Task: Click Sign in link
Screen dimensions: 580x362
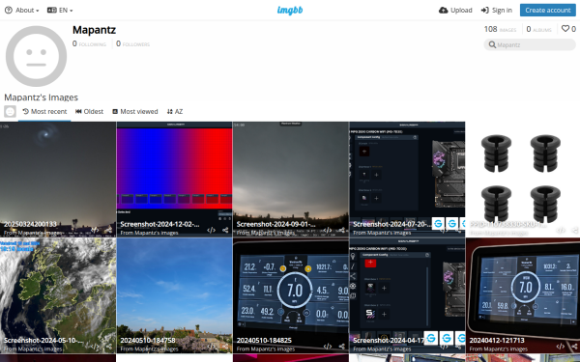Action: coord(497,11)
